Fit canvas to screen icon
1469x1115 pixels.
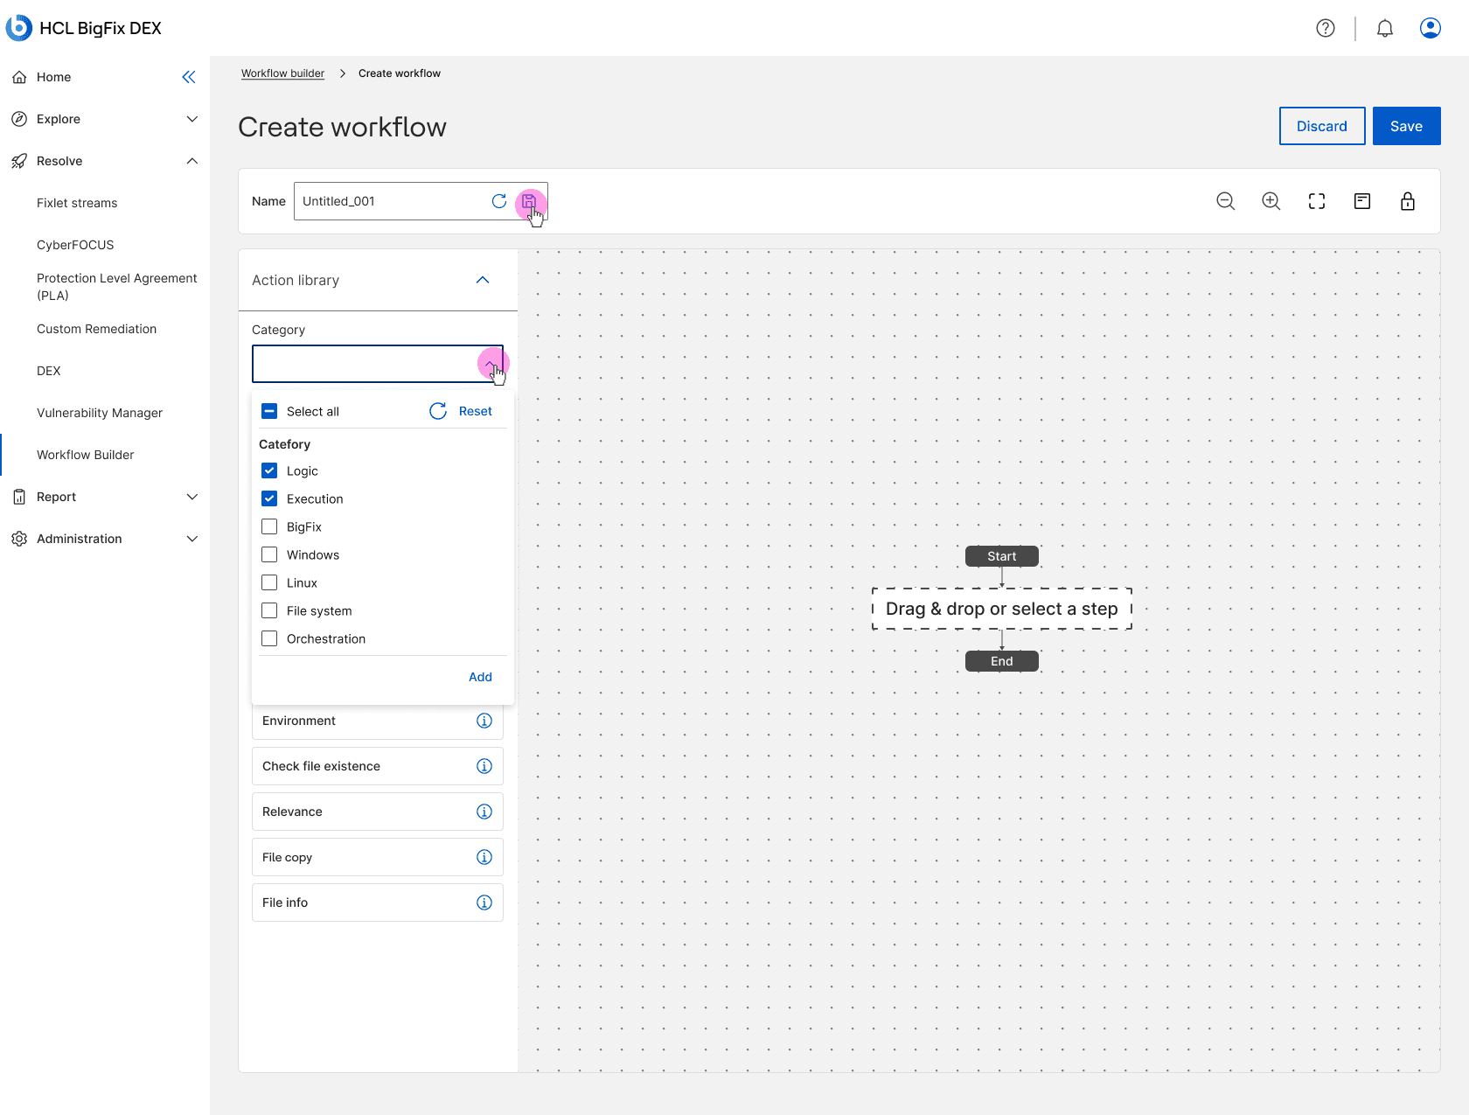click(x=1317, y=201)
